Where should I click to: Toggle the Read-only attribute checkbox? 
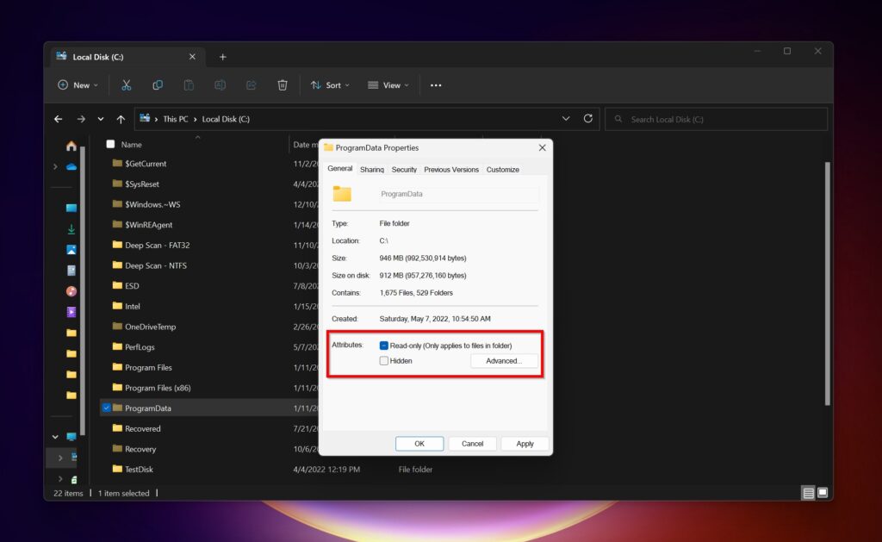pyautogui.click(x=383, y=345)
